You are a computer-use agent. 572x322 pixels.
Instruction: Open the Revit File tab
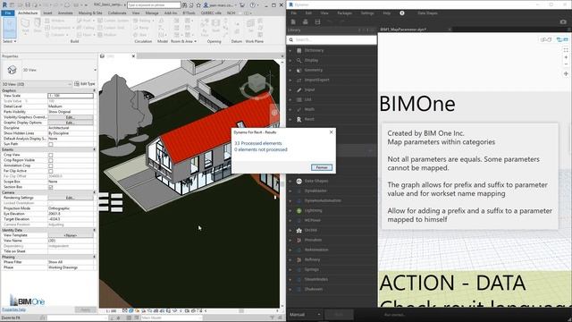pos(8,13)
